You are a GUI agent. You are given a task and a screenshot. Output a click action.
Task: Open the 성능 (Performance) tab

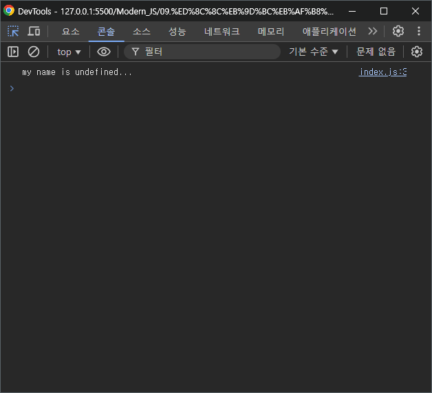[x=177, y=32]
